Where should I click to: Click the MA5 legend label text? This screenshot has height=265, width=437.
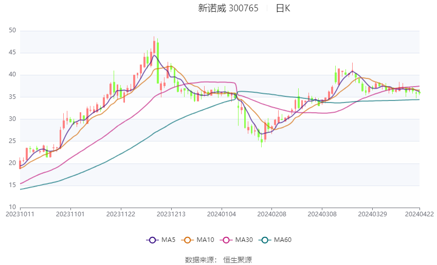coord(168,240)
